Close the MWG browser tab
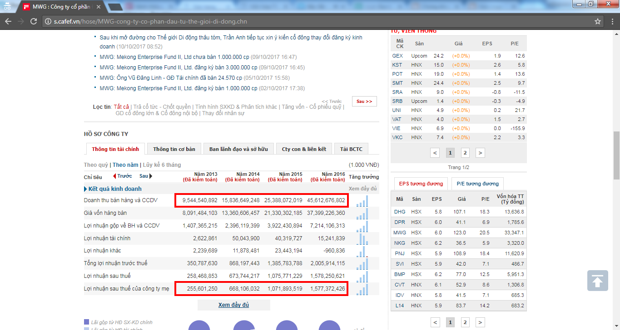The image size is (620, 330). pyautogui.click(x=99, y=7)
